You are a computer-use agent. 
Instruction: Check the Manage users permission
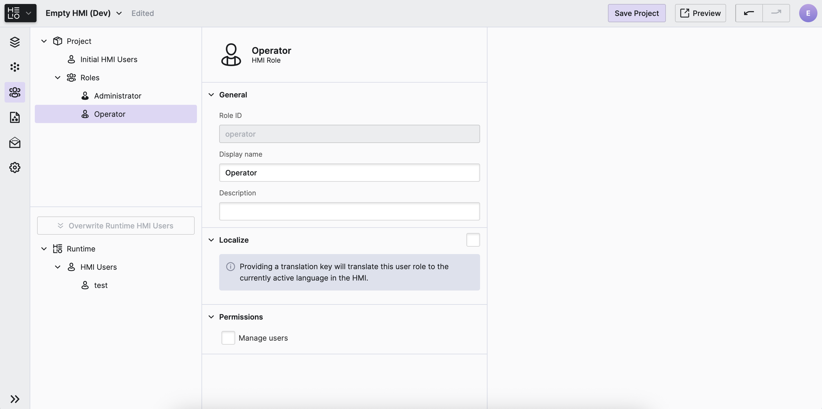pyautogui.click(x=228, y=338)
